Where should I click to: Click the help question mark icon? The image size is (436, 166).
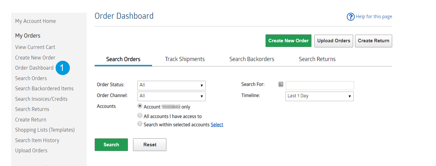tap(350, 17)
